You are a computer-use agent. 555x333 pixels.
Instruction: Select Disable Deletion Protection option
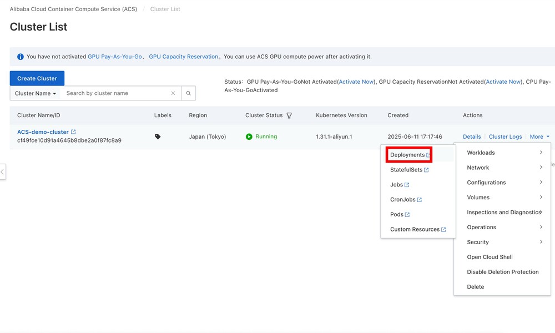[x=503, y=272]
